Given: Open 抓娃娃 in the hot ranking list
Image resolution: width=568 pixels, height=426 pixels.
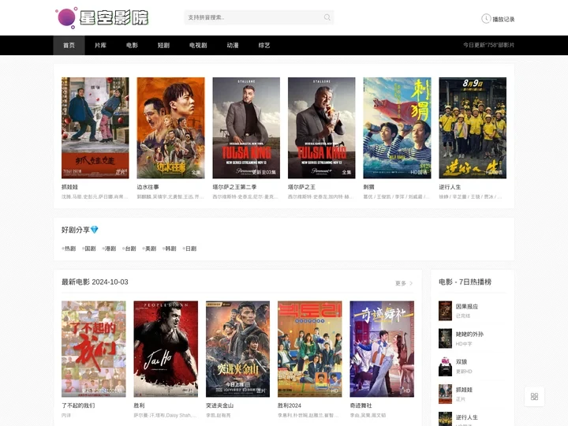Looking at the screenshot, I should [464, 390].
